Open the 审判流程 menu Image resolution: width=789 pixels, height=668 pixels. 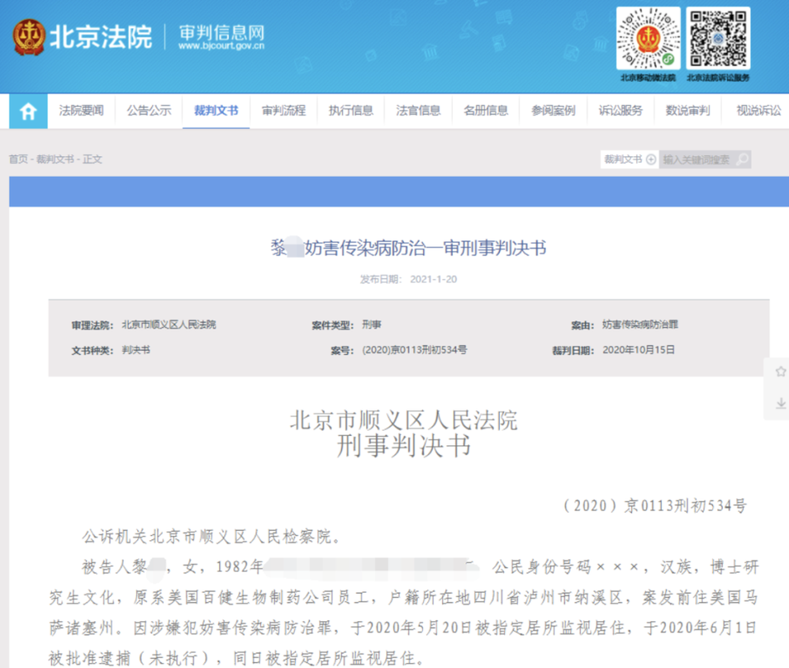284,110
